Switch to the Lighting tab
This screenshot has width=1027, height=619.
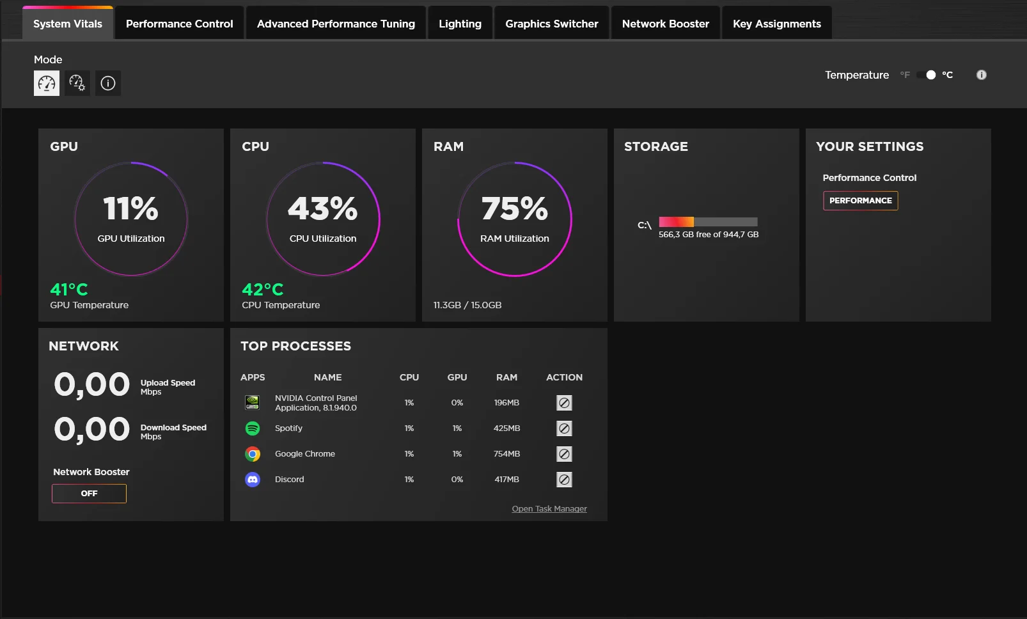(x=460, y=24)
